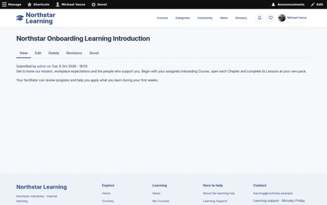Open About the learning hub link
This screenshot has width=327, height=205.
tap(219, 193)
